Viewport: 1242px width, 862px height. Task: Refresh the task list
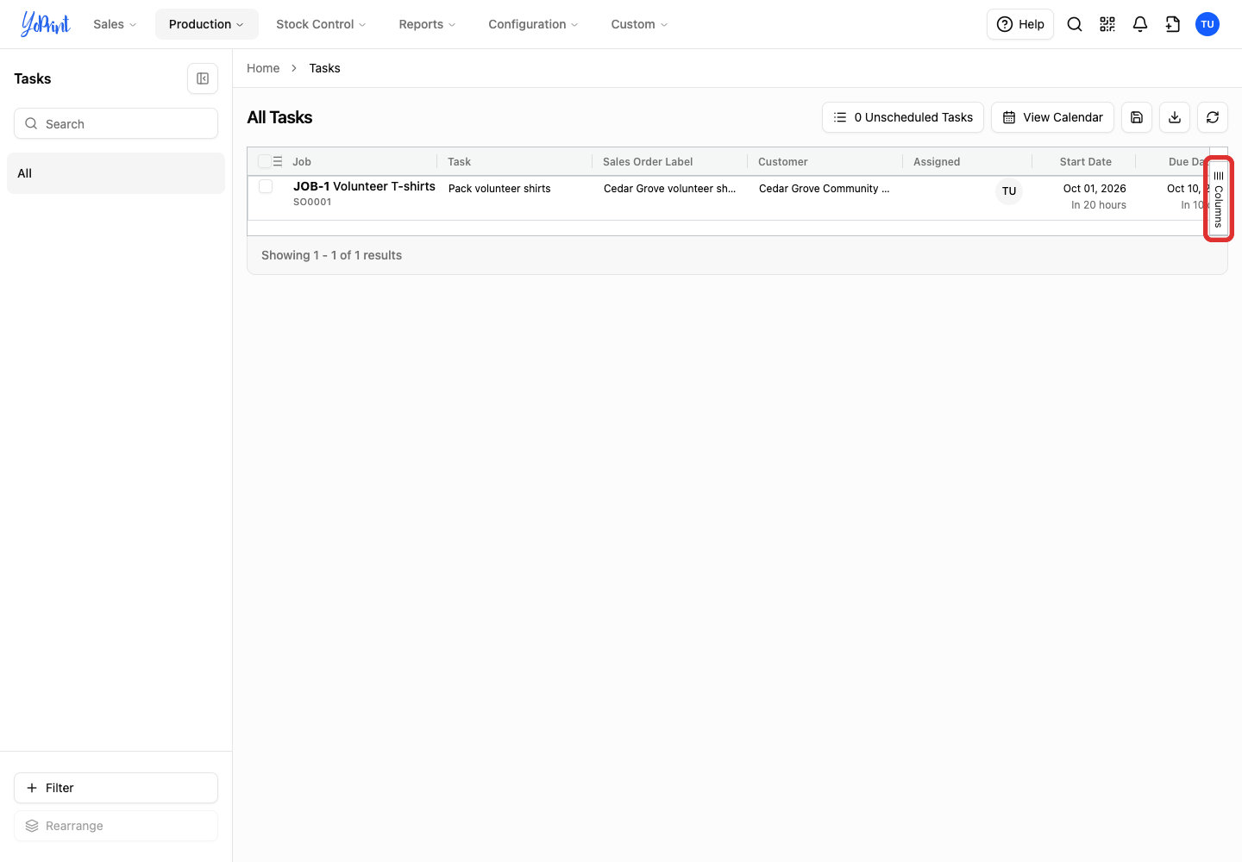(1213, 117)
